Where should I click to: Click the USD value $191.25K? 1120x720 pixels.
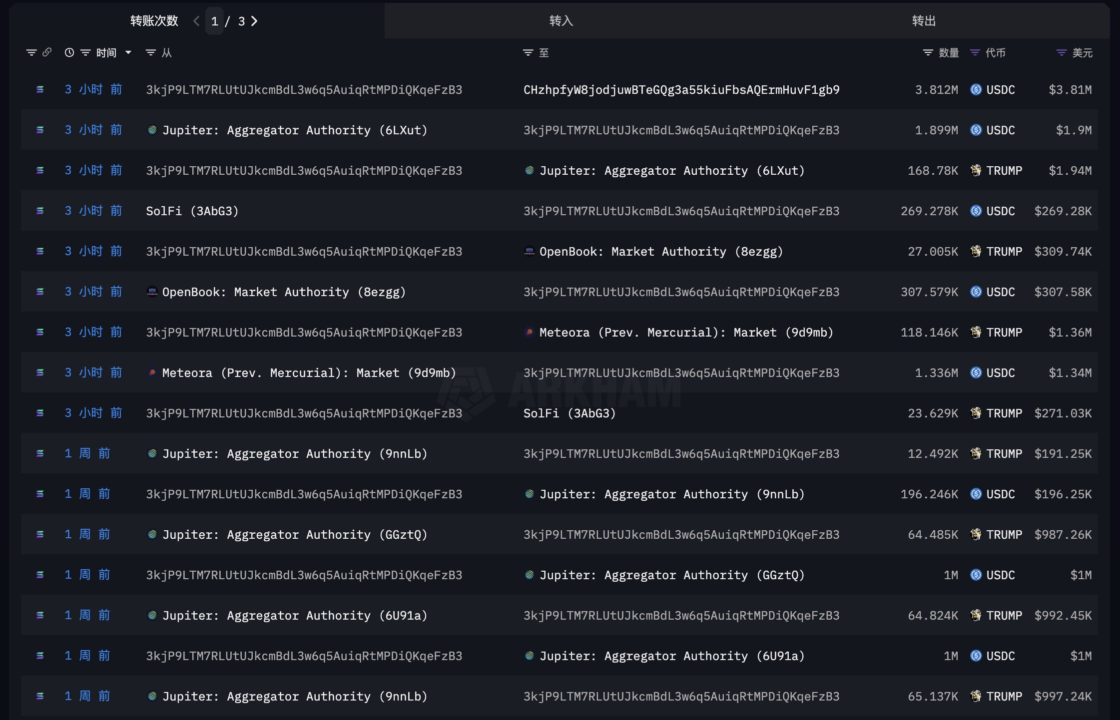click(1063, 453)
